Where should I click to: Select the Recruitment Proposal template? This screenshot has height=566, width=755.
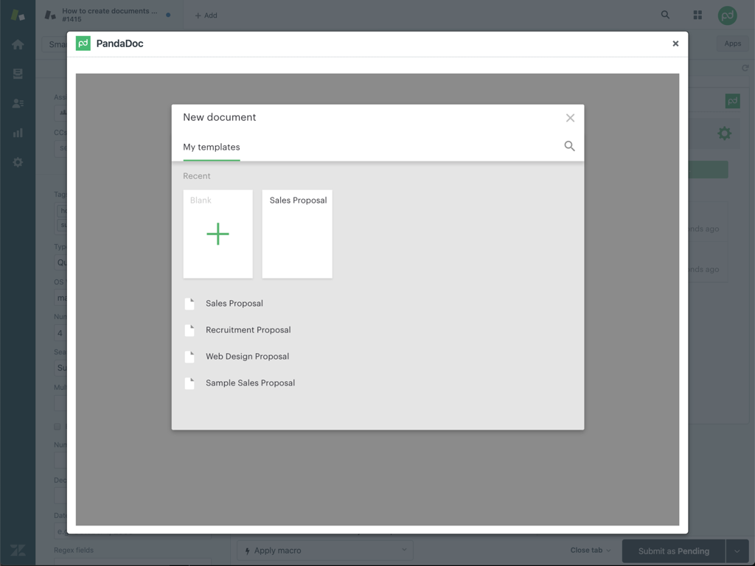(x=248, y=330)
